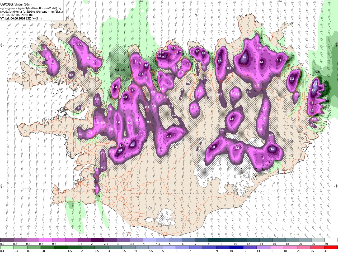Click the valid time 'VT: þri. 04.06.2024 13Z'
338x253 pixels.
click(x=16, y=18)
